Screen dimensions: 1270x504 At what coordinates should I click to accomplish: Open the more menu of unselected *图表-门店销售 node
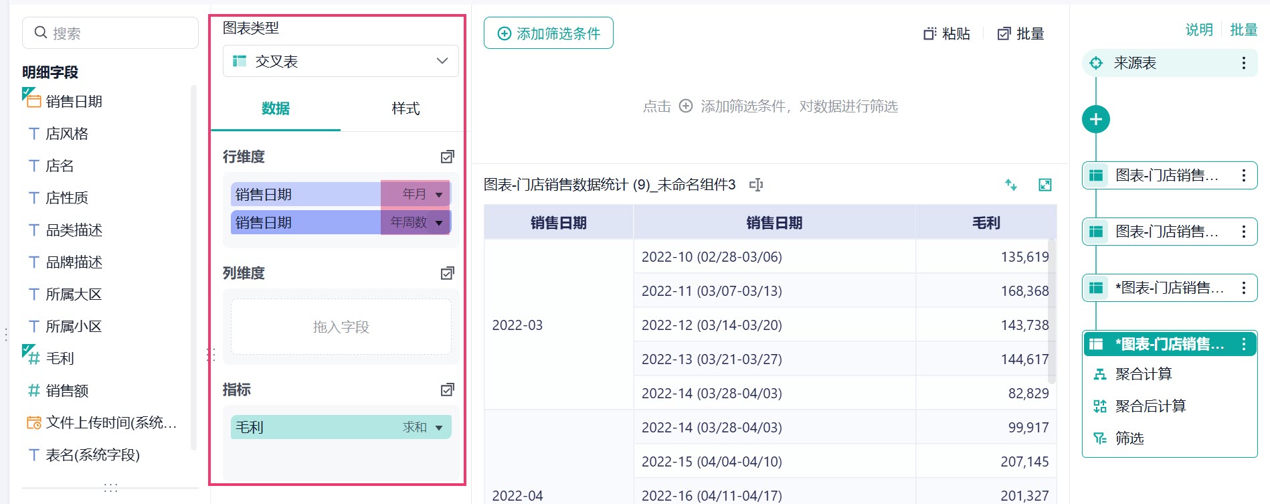(x=1244, y=288)
